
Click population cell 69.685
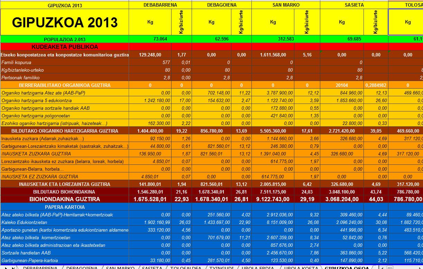(x=354, y=39)
